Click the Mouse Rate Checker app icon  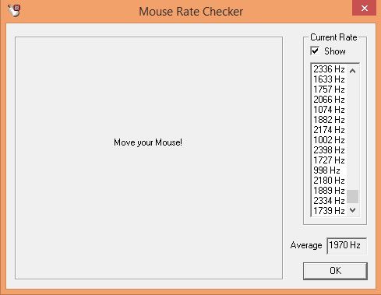pyautogui.click(x=14, y=11)
